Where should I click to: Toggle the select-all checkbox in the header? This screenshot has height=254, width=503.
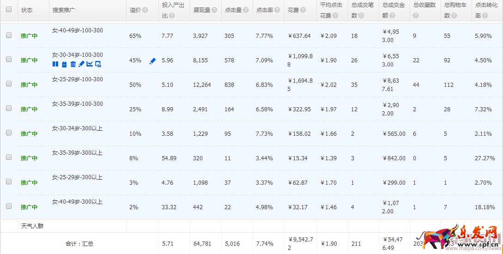point(9,10)
